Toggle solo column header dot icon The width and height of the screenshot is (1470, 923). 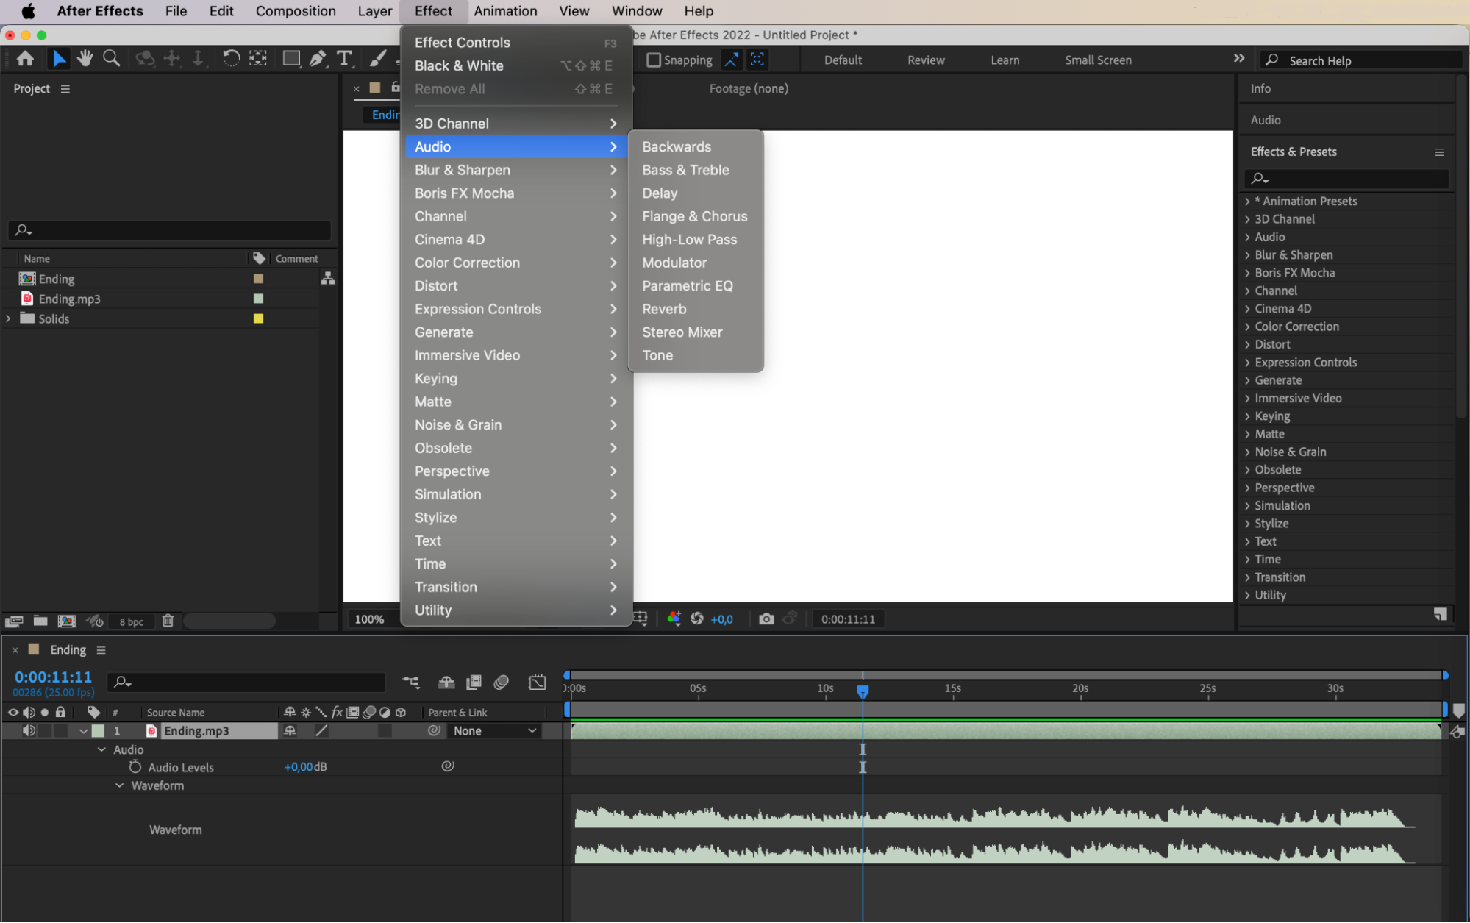pyautogui.click(x=45, y=712)
